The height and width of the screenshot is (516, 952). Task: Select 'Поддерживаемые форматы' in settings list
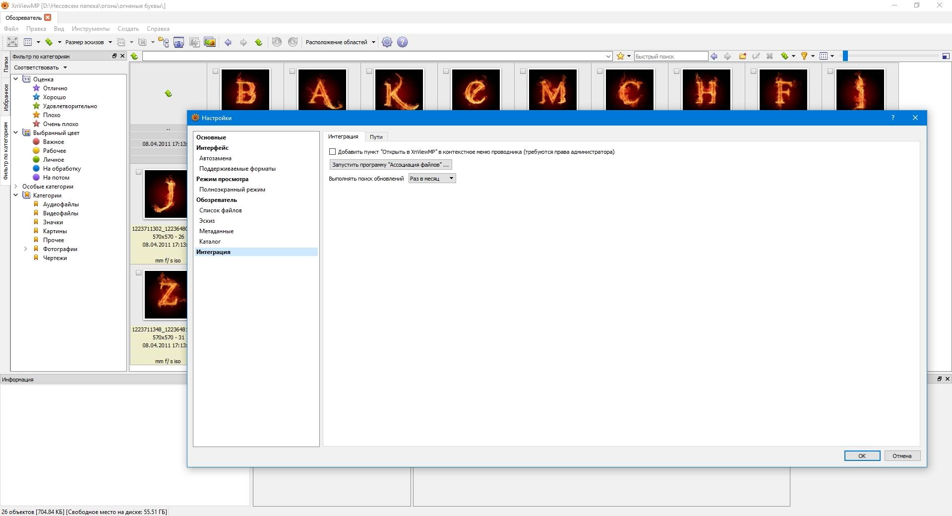point(238,169)
